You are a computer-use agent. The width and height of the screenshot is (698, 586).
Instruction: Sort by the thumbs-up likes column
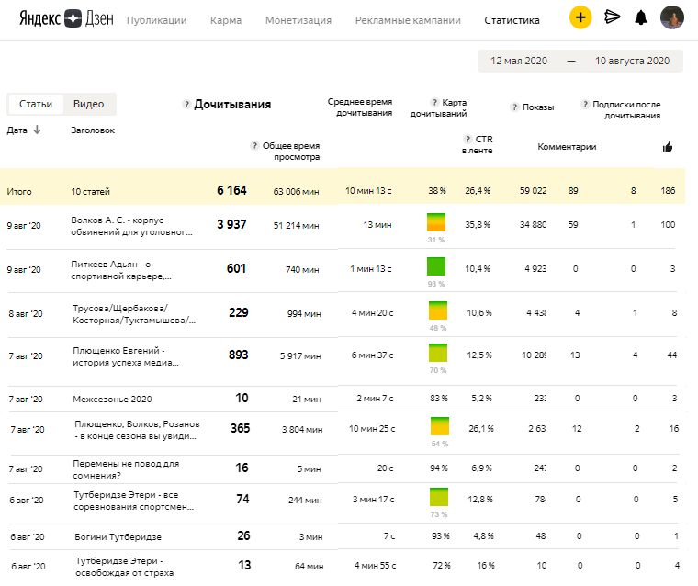668,147
